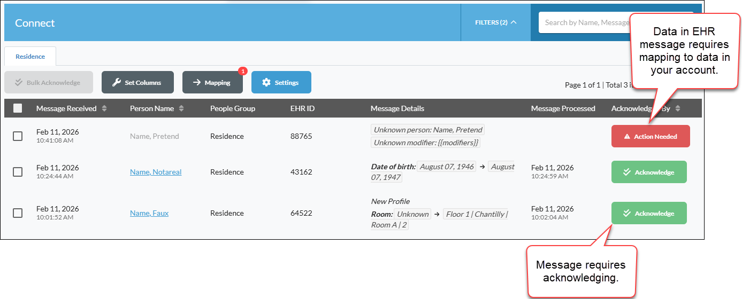
Task: Check the row for Name, Pretend
Action: point(18,136)
